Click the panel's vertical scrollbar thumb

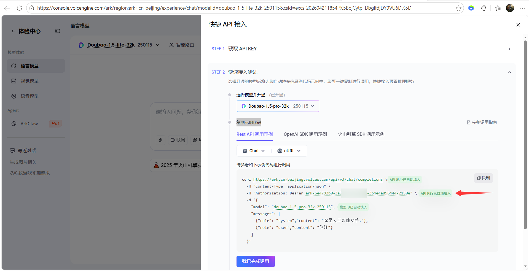[x=525, y=135]
